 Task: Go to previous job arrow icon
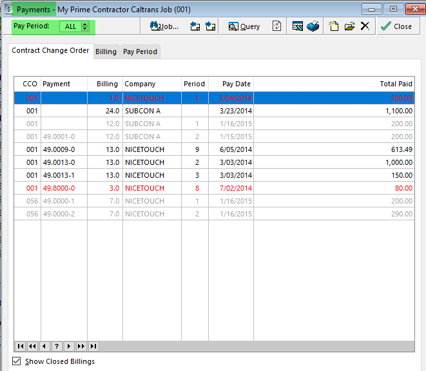tap(195, 26)
